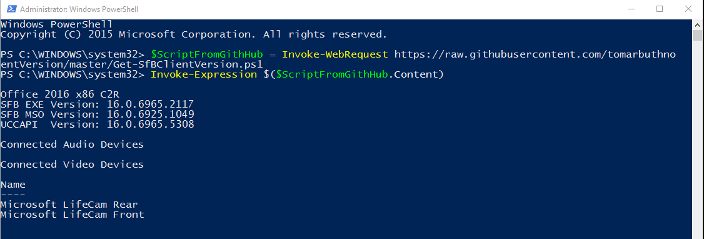Image resolution: width=704 pixels, height=239 pixels.
Task: Click the SFB MSO Version line
Action: (x=97, y=114)
